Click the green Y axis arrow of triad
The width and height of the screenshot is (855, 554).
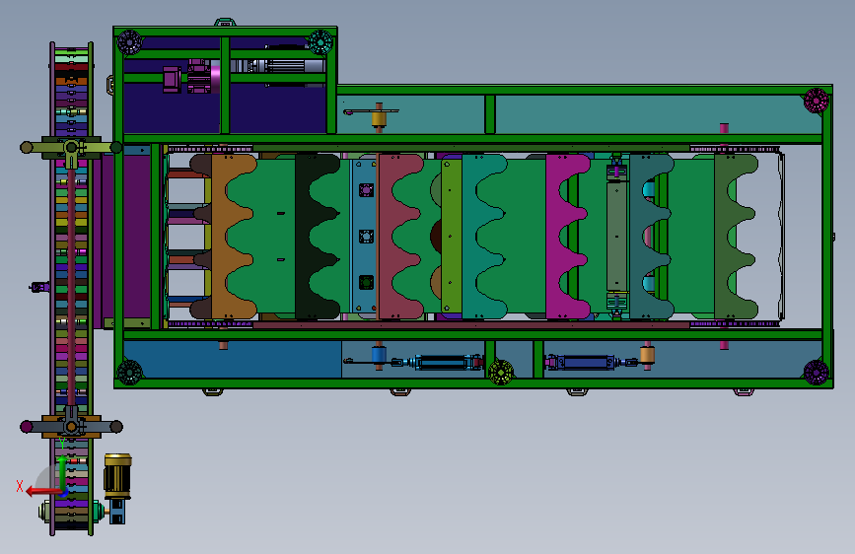(63, 473)
